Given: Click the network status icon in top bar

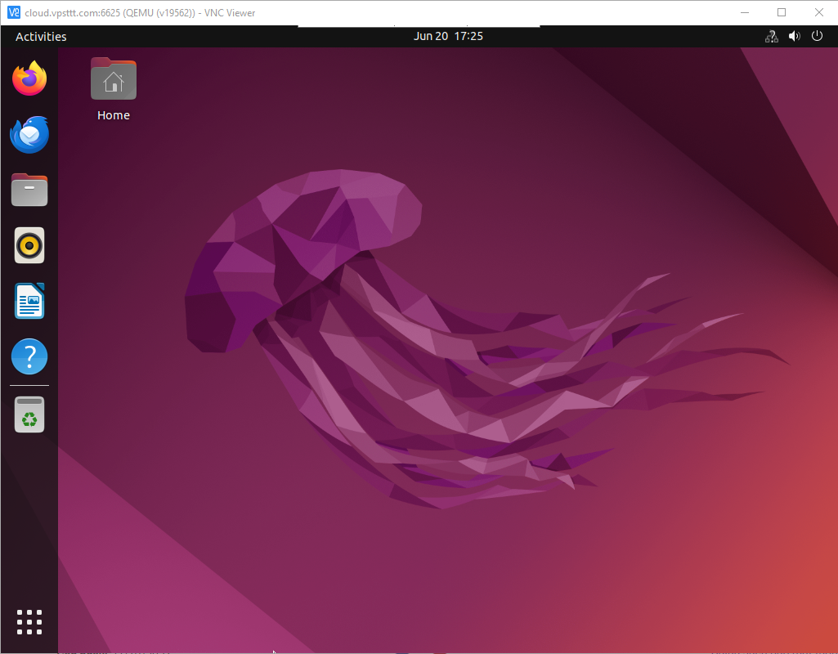Looking at the screenshot, I should 771,36.
